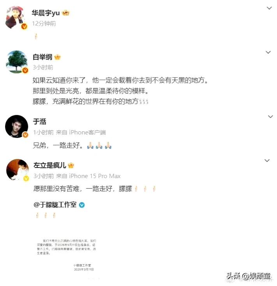Viewport: 277px width, 286px height.
Task: Open the studio statement image thumbnail
Action: click(x=67, y=255)
